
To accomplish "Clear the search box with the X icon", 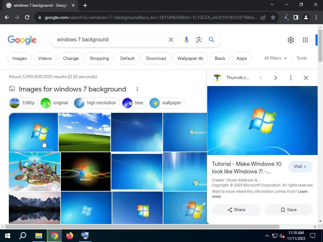I will point(171,40).
